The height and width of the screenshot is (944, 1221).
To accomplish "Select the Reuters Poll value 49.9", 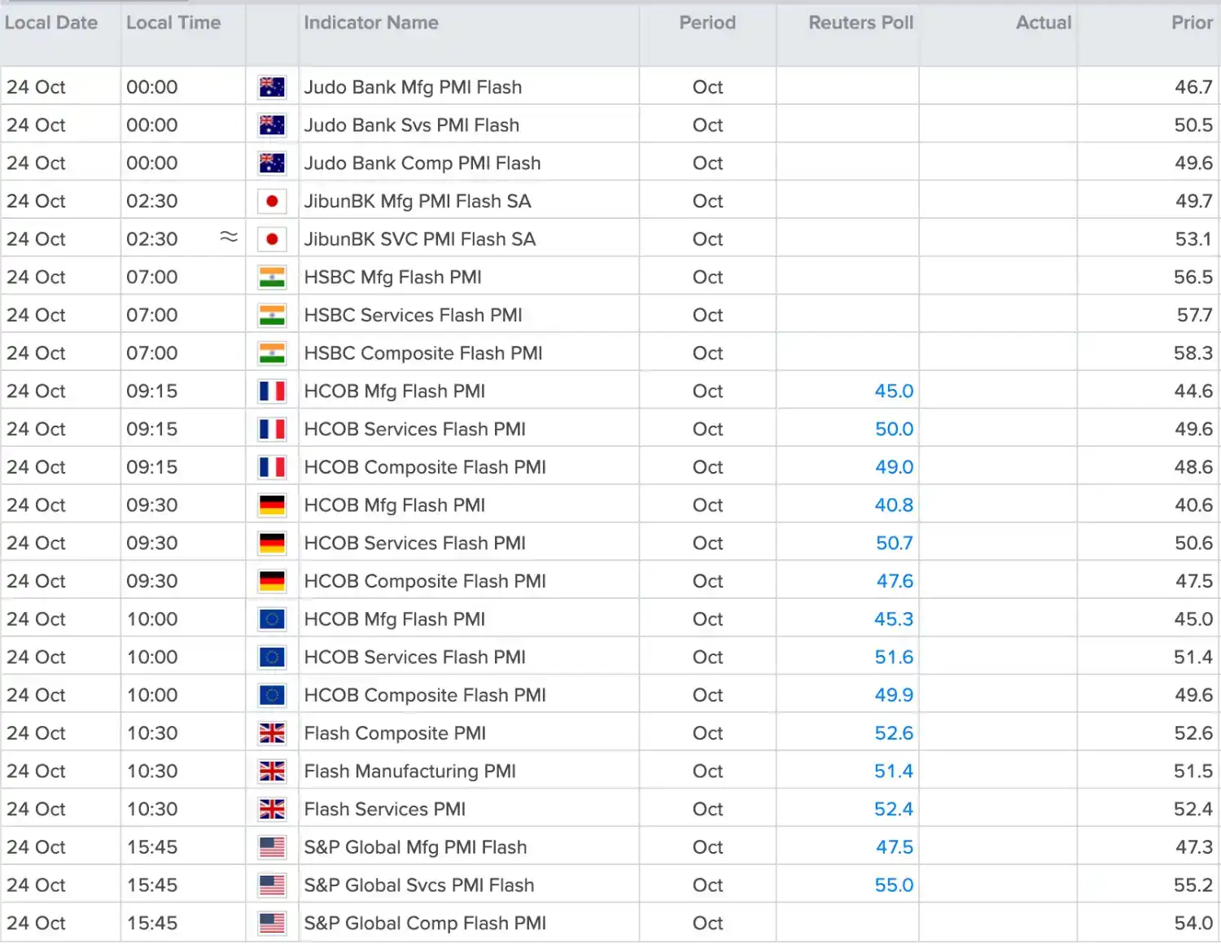I will click(894, 695).
